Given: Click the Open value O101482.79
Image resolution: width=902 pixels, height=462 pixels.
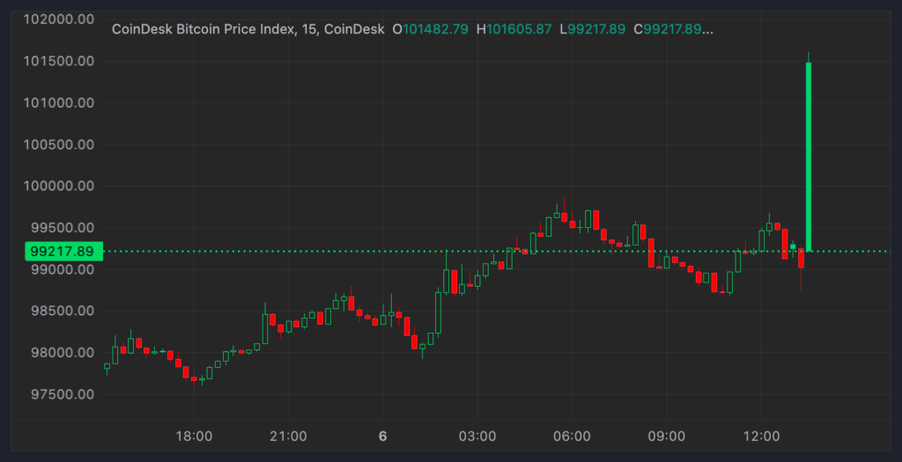Looking at the screenshot, I should pyautogui.click(x=429, y=30).
